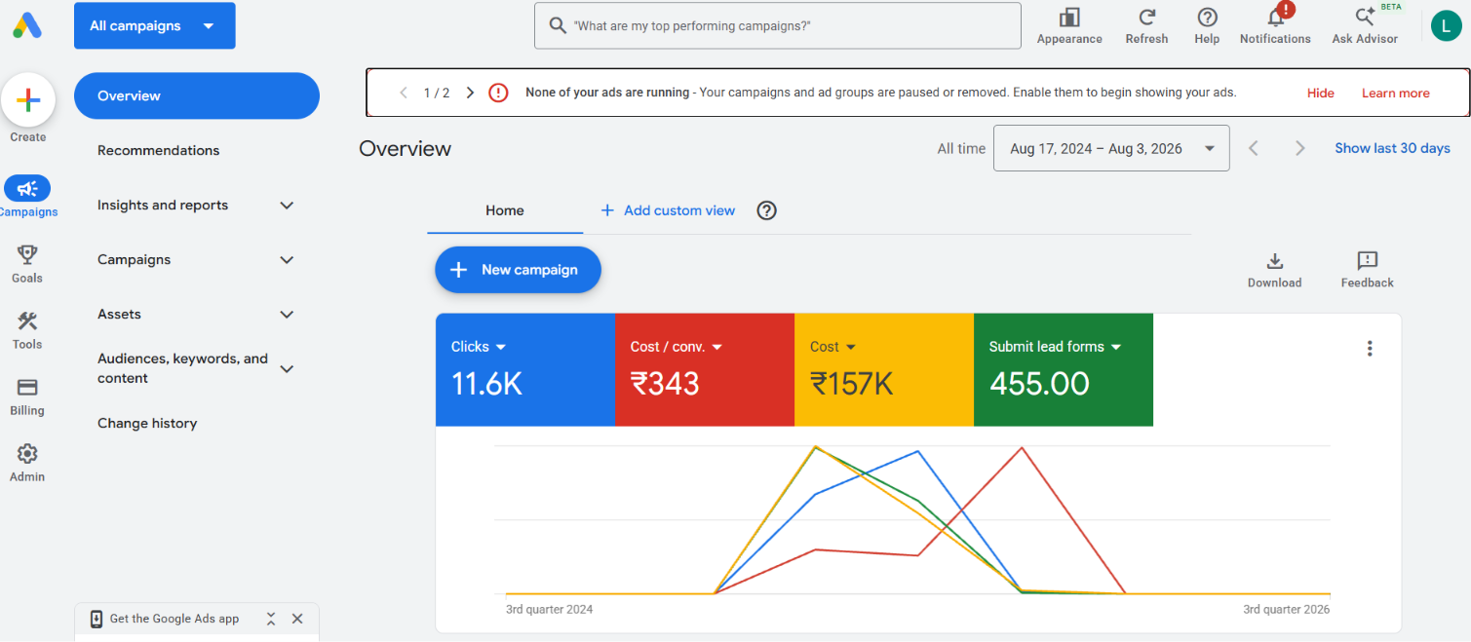1471x642 pixels.
Task: Open the Ask Advisor beta icon
Action: pos(1365,18)
